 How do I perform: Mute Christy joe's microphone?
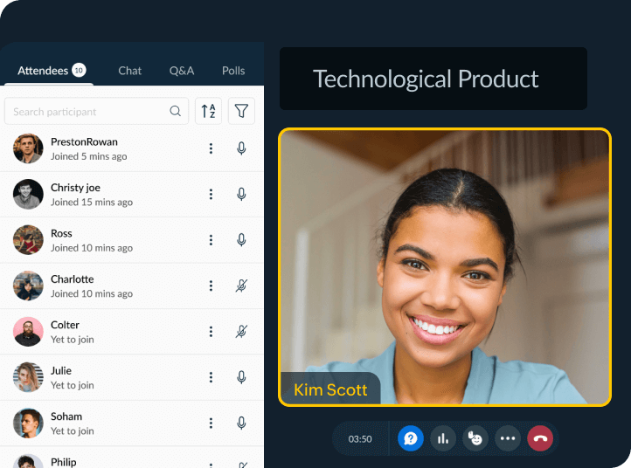tap(241, 194)
